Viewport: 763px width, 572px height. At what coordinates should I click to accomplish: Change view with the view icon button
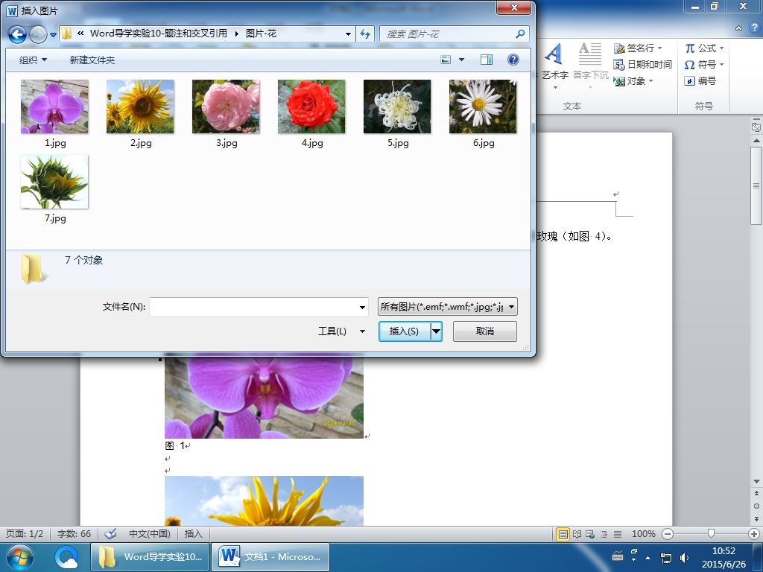(x=446, y=60)
